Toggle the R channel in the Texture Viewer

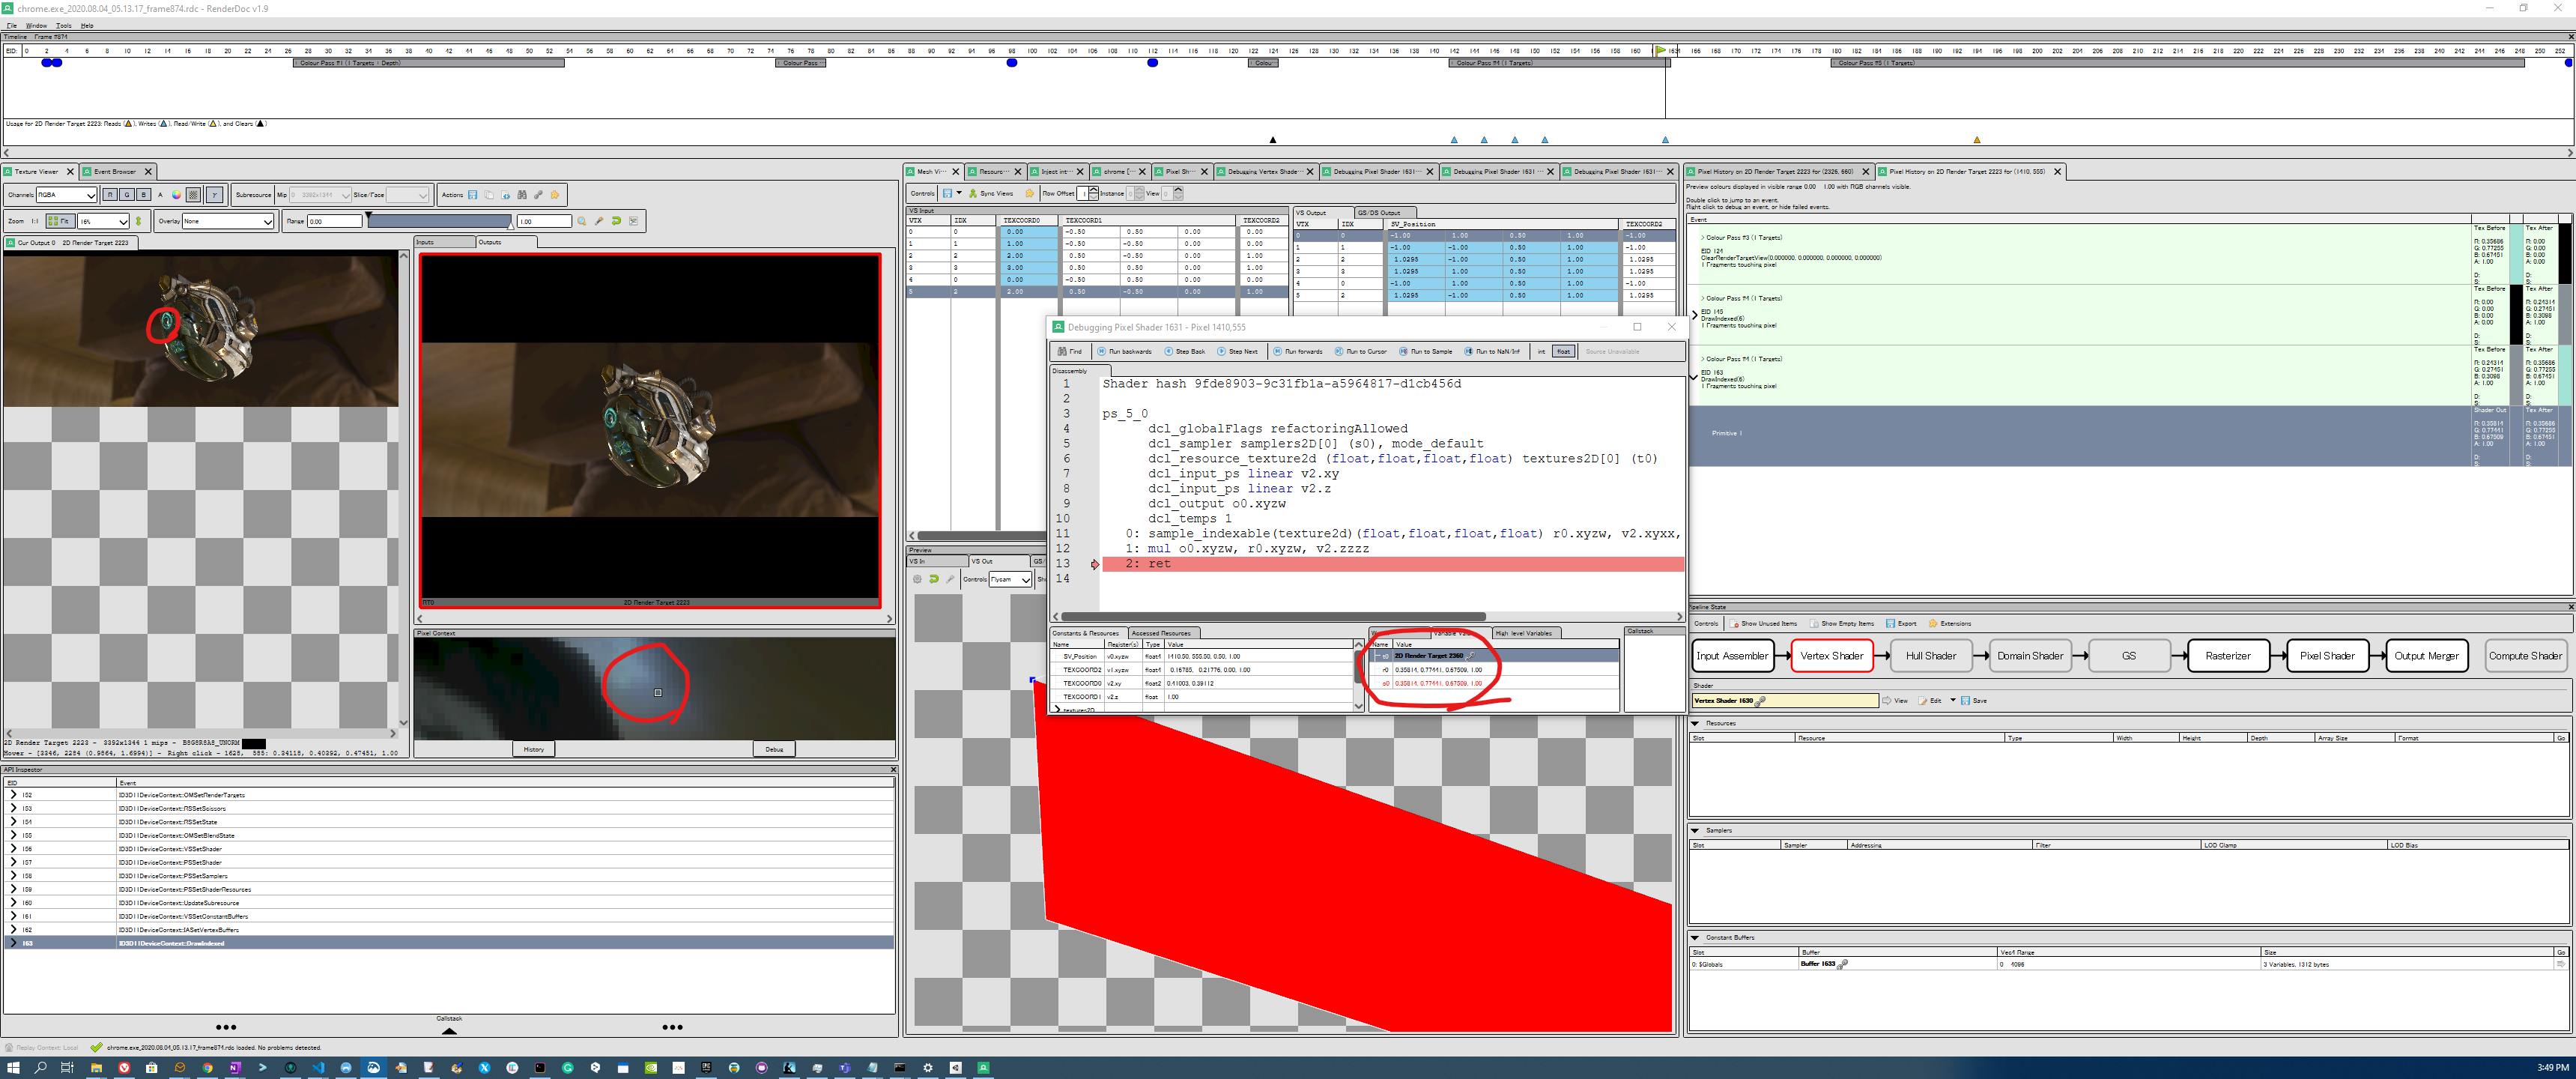click(110, 195)
